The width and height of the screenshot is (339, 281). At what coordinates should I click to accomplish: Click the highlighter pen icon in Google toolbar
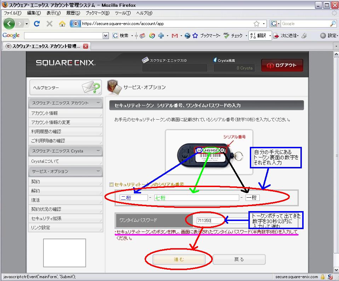[304, 36]
